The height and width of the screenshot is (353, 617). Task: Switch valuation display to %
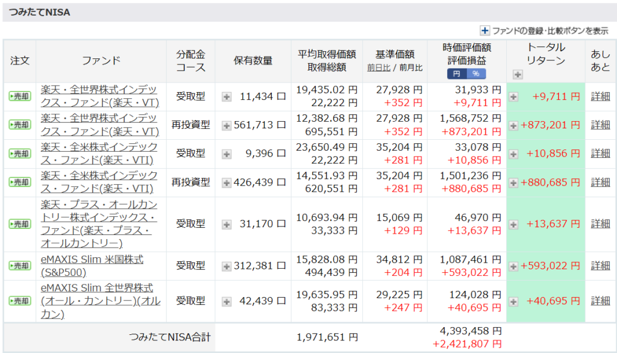coord(476,73)
